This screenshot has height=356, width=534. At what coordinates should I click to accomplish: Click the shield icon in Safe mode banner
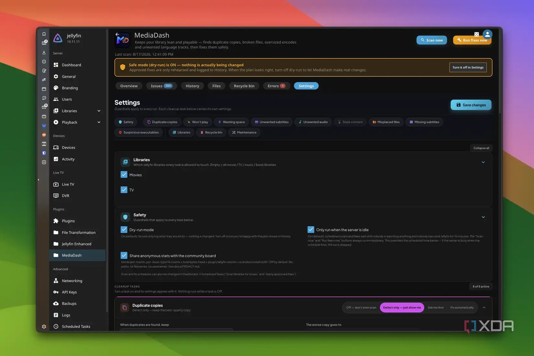pos(122,67)
